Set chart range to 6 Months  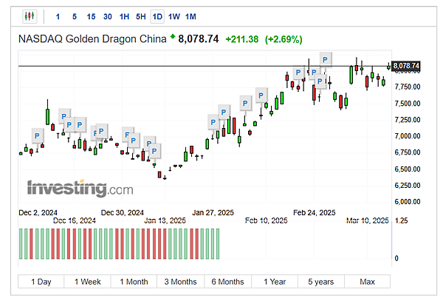227,282
